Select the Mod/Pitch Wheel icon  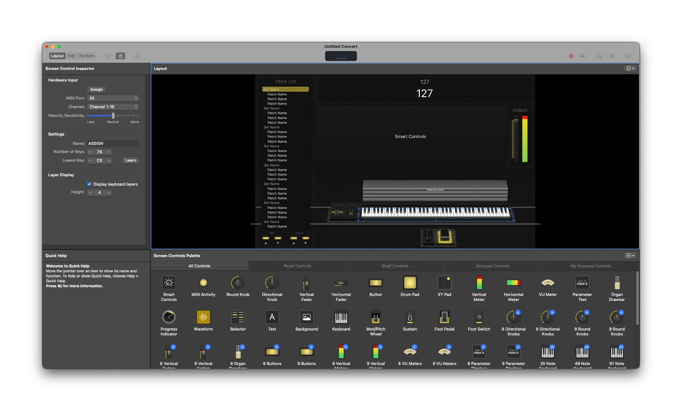click(x=375, y=317)
